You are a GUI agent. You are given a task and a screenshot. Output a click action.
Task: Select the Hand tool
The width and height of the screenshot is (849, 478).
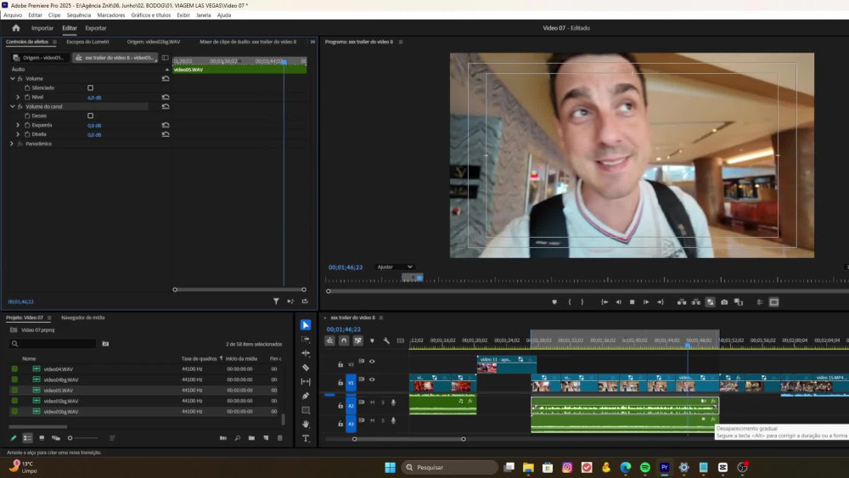(306, 425)
